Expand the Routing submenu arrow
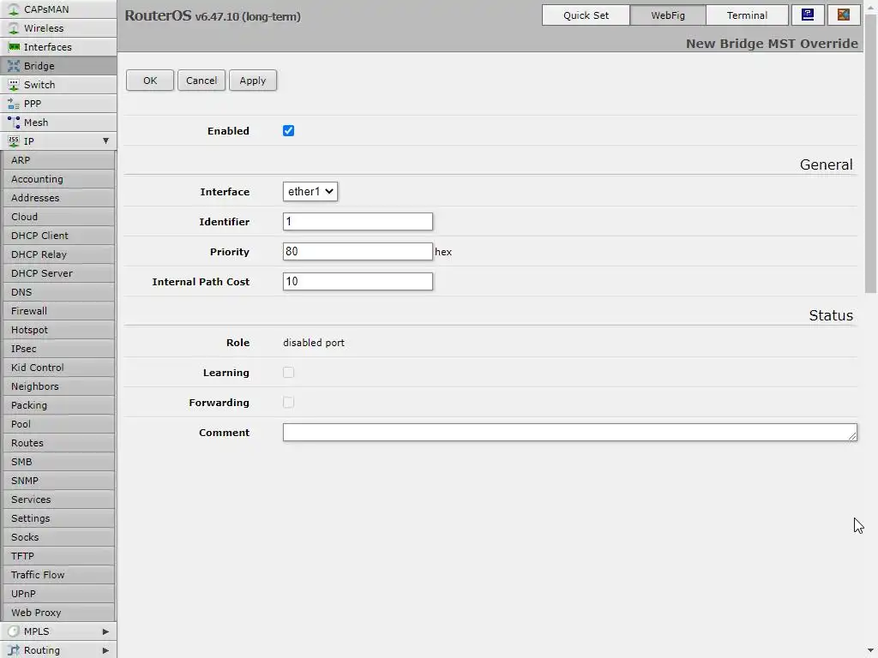The width and height of the screenshot is (878, 658). point(105,650)
